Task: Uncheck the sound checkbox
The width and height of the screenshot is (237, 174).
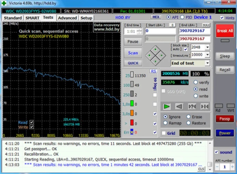Action: 217,152
